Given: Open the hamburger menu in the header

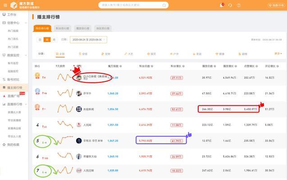Looking at the screenshot, I should [5, 5].
